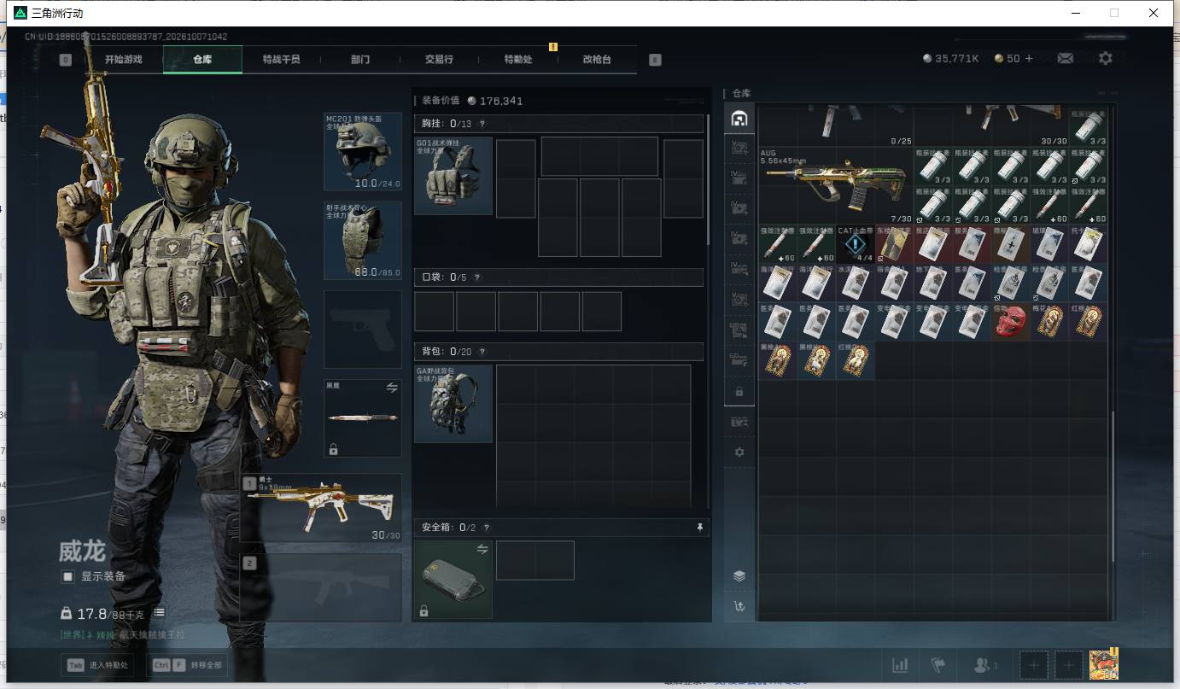Click the equipment panel vertical scrollbar
This screenshot has width=1180, height=689.
pyautogui.click(x=708, y=179)
